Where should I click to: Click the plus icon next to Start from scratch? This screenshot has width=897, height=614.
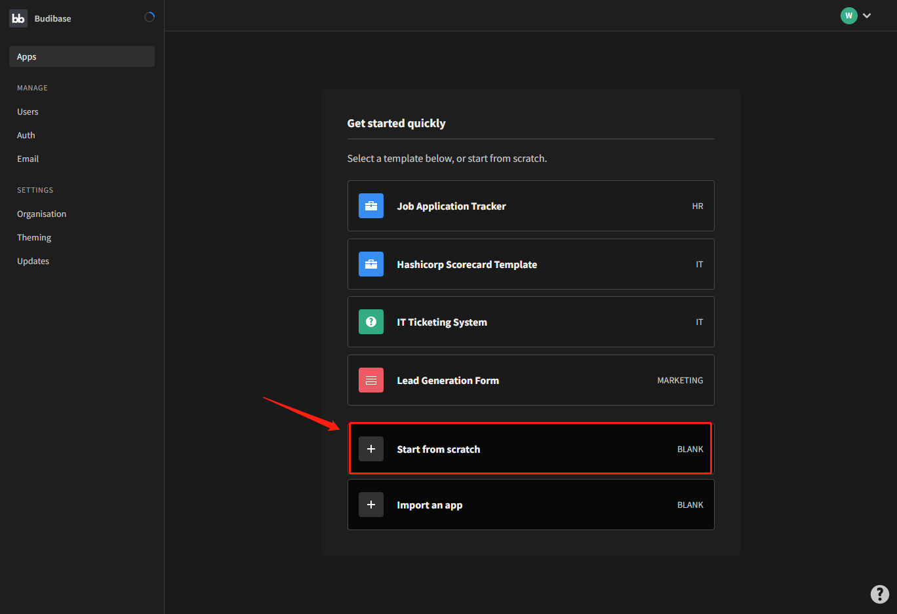pos(371,449)
